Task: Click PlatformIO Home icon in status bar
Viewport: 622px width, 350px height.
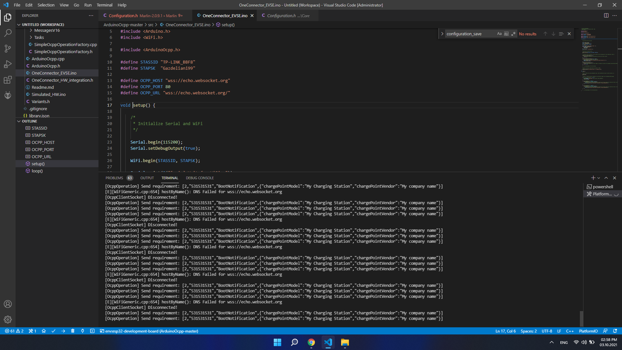Action: pyautogui.click(x=44, y=331)
